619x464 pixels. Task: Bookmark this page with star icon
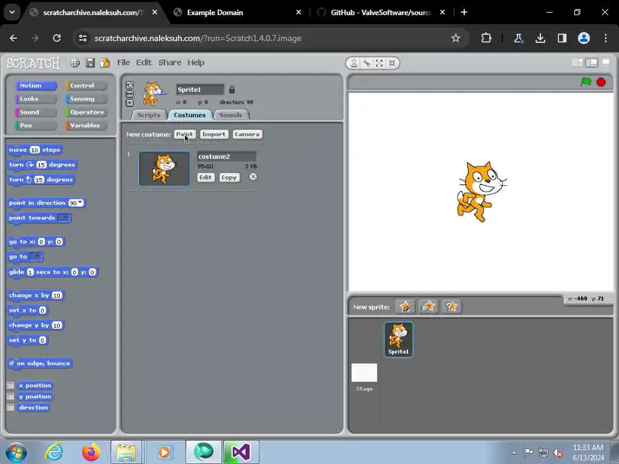point(456,38)
